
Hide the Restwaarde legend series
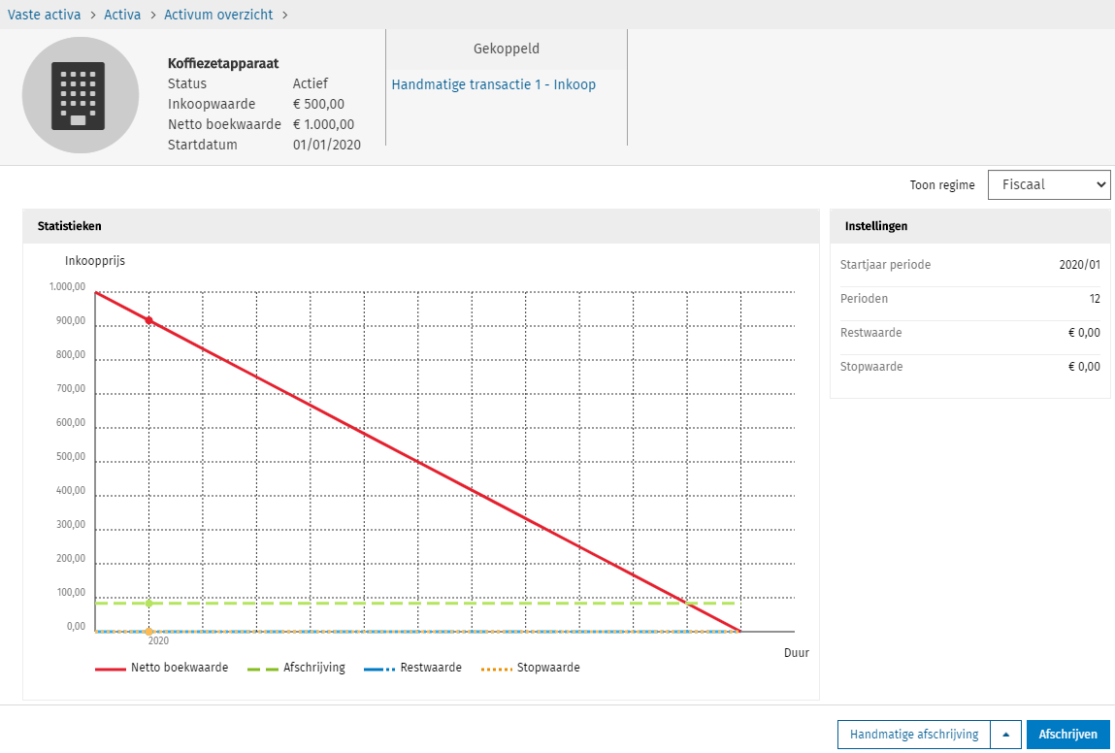(x=412, y=668)
